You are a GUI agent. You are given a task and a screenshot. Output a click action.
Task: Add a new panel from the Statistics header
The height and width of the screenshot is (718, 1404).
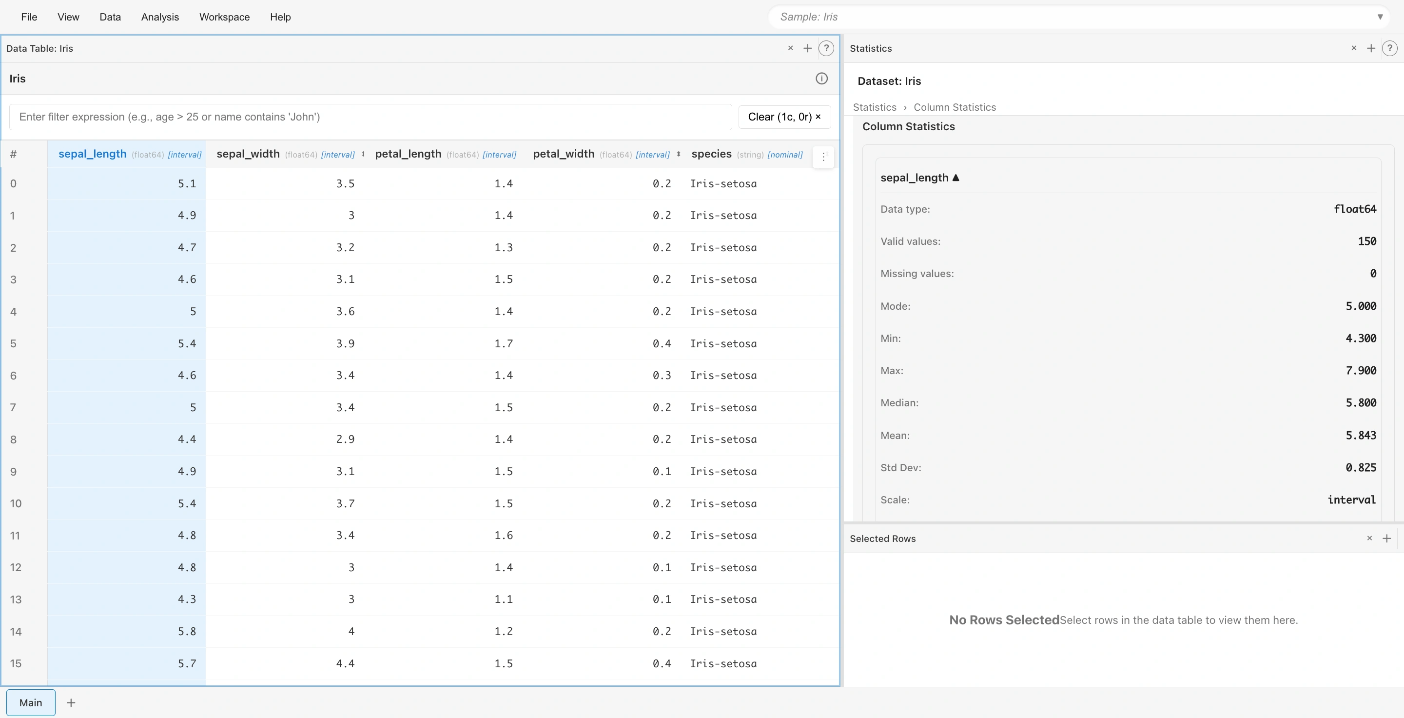[x=1371, y=48]
